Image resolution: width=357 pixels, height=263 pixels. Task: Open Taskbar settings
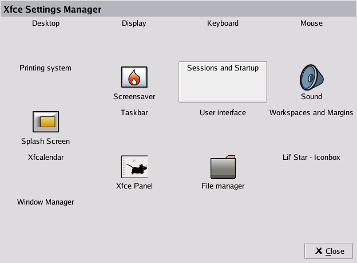(134, 113)
